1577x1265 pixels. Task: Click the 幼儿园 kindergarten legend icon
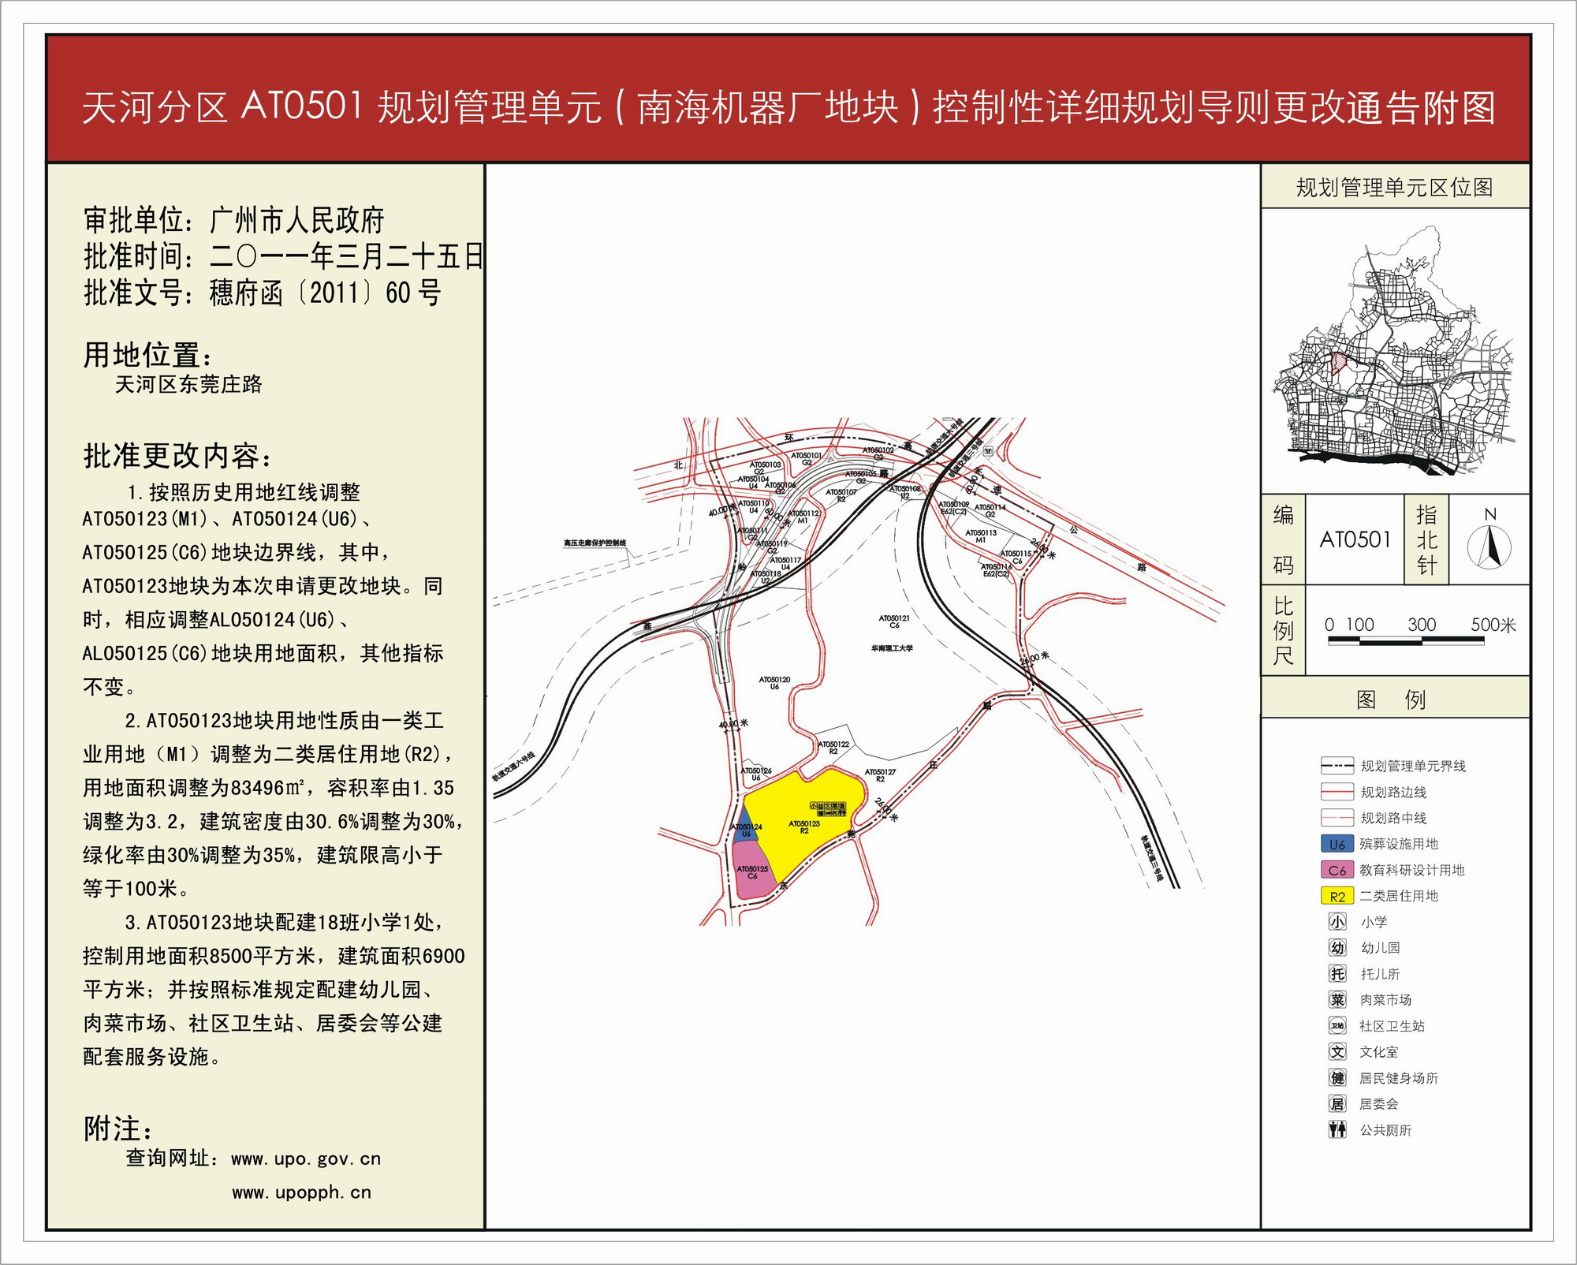point(1337,947)
